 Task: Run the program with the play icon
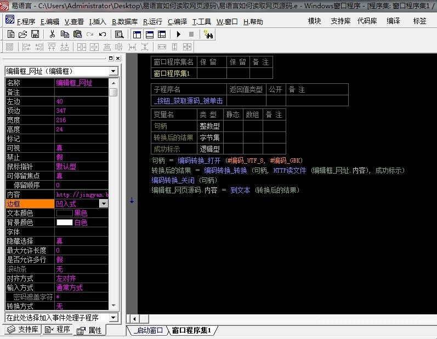point(179,34)
